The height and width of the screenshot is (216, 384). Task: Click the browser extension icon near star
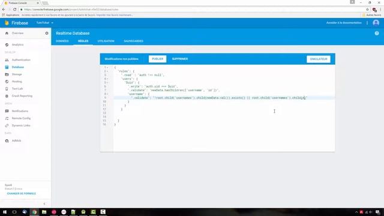click(x=374, y=10)
